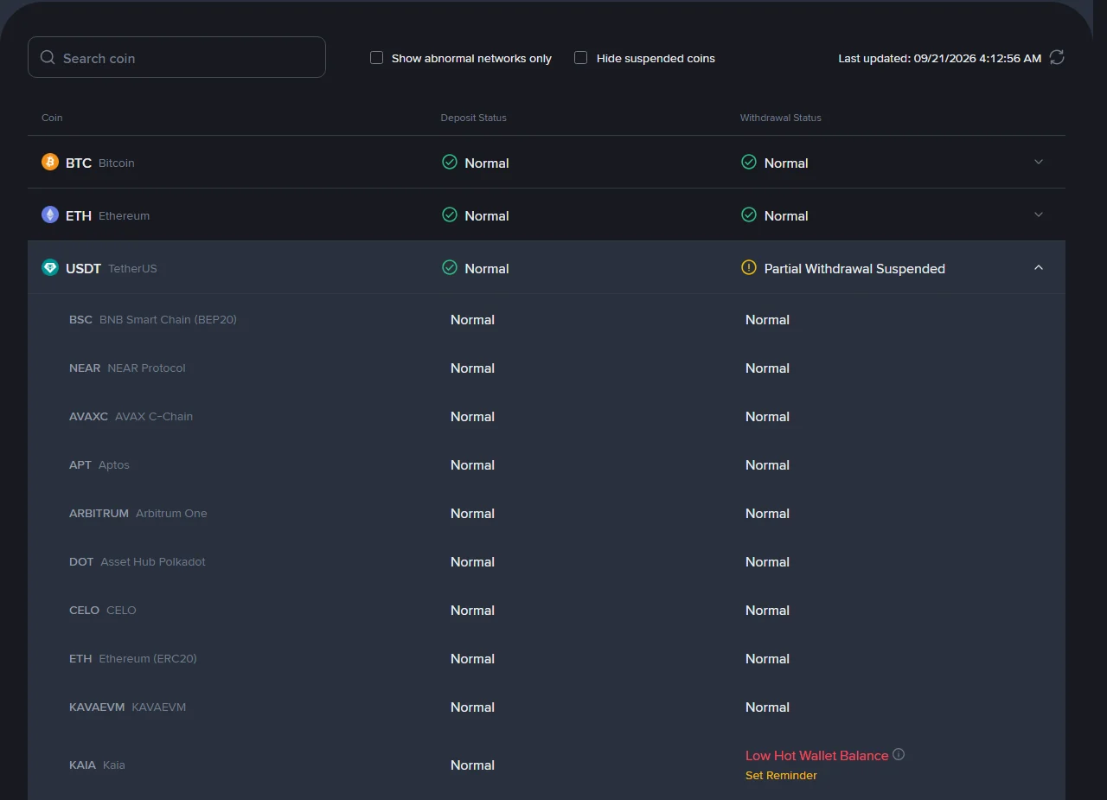Click the Last updated timestamp text

click(x=939, y=59)
